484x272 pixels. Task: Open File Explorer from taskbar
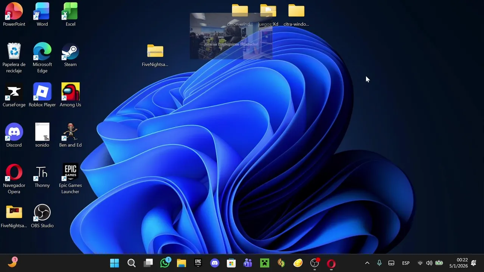tap(181, 263)
